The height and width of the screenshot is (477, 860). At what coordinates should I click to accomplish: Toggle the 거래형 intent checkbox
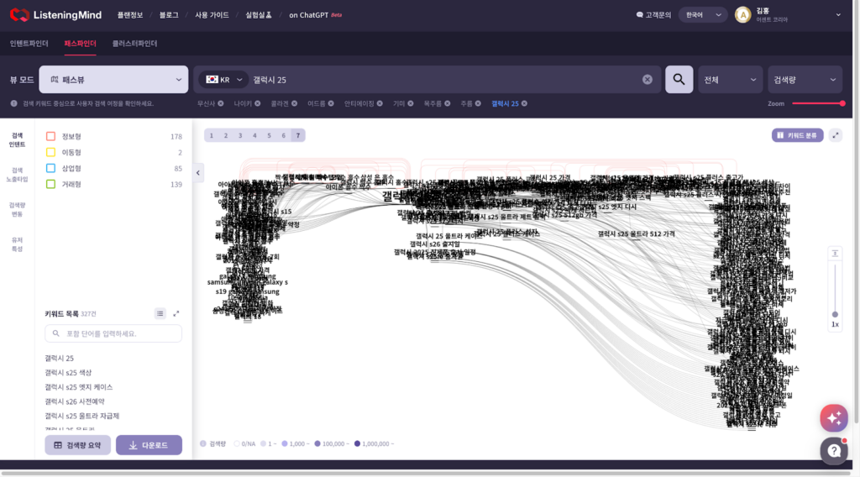click(51, 184)
